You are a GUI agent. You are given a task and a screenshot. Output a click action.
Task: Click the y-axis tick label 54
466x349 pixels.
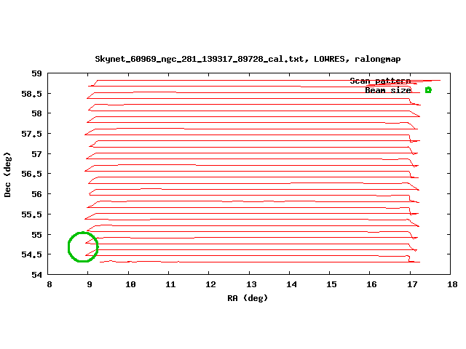[x=36, y=275]
